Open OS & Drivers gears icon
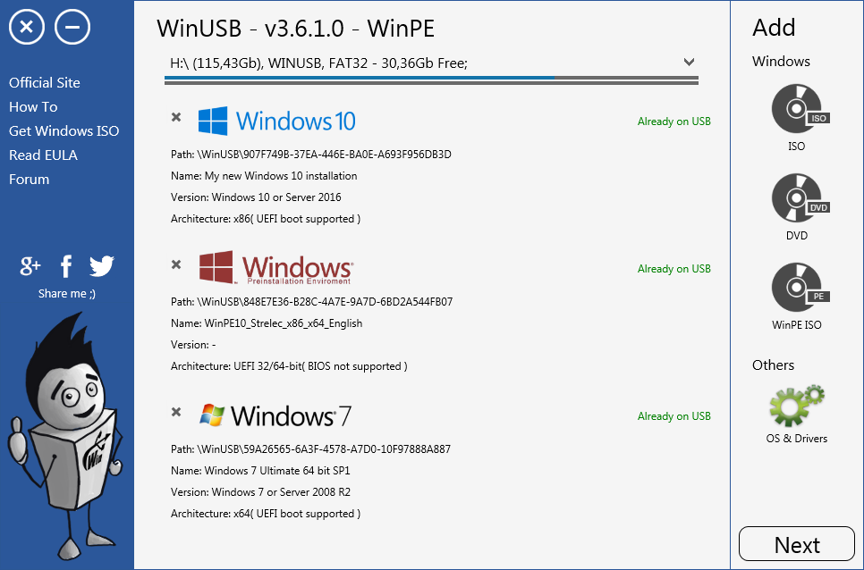The height and width of the screenshot is (570, 864). pos(796,407)
